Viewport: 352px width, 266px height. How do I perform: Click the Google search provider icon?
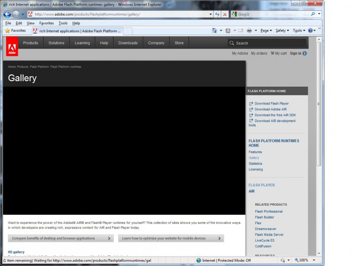click(x=234, y=14)
